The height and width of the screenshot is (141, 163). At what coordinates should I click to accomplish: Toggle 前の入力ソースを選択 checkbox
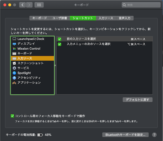(59, 39)
